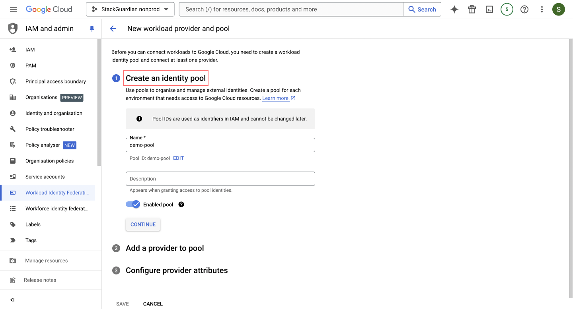Activate Cloud Shell terminal icon
This screenshot has width=573, height=309.
click(489, 10)
